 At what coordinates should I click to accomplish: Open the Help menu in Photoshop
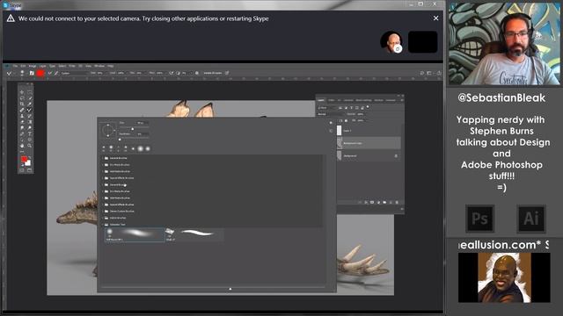click(111, 66)
